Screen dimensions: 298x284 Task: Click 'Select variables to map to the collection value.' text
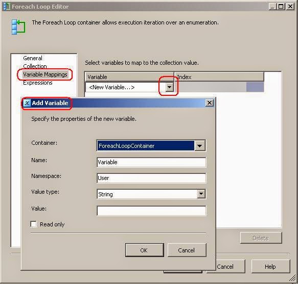142,63
